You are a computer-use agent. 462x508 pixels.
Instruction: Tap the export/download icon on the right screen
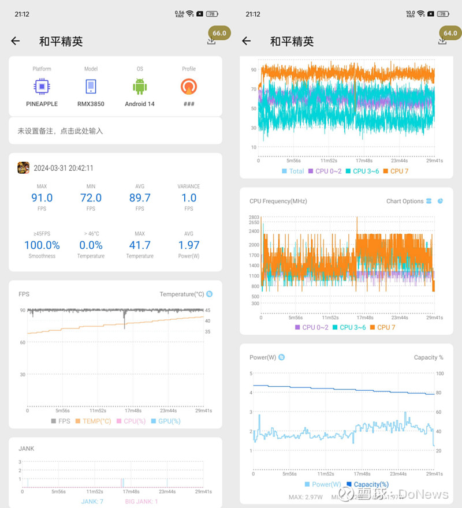[x=442, y=42]
